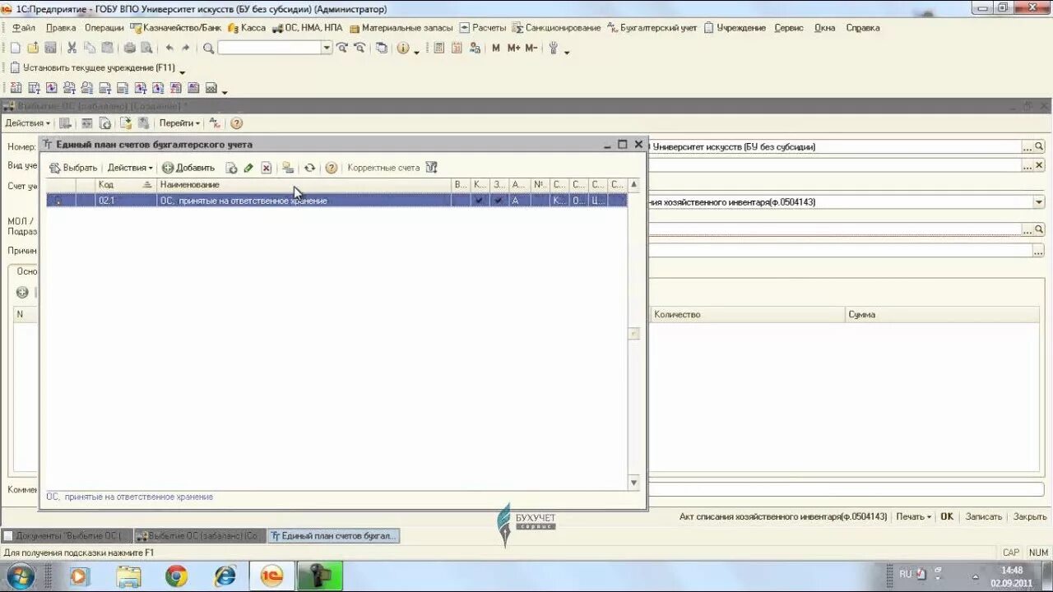Screen dimensions: 1053x592
Task: Click the OK button at the bottom
Action: click(947, 517)
